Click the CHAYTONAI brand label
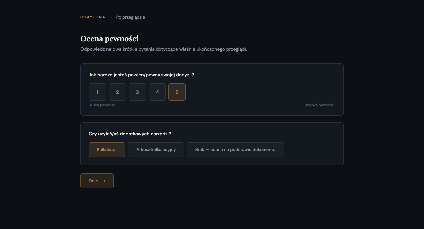The image size is (424, 229). pos(93,17)
